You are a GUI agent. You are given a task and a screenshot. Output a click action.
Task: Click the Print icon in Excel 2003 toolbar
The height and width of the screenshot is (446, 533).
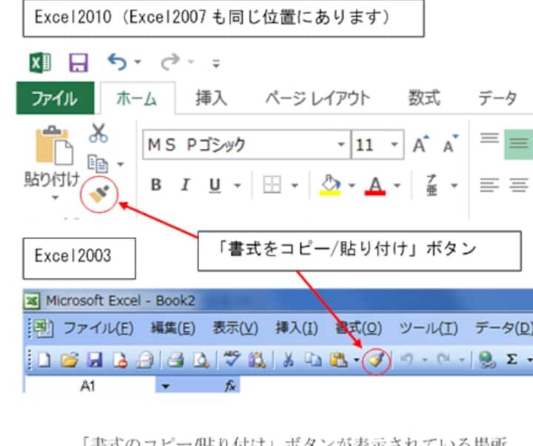click(x=175, y=360)
